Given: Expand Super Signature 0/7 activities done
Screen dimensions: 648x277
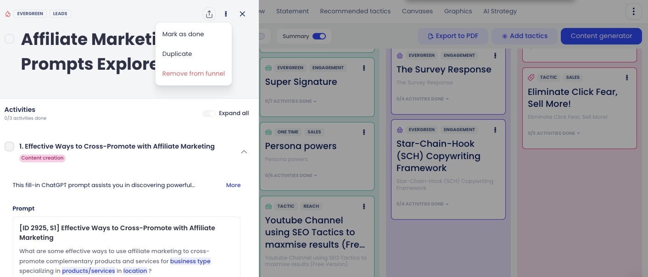Looking at the screenshot, I should point(291,101).
